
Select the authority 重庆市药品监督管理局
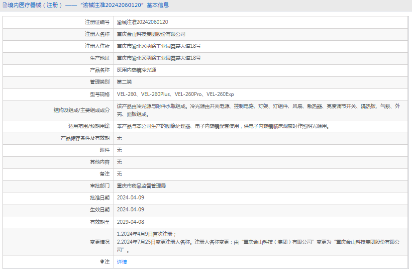click(141, 186)
